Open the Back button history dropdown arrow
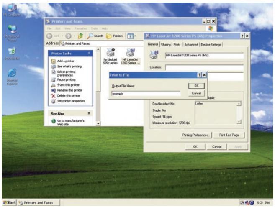The height and width of the screenshot is (207, 275). pos(62,36)
